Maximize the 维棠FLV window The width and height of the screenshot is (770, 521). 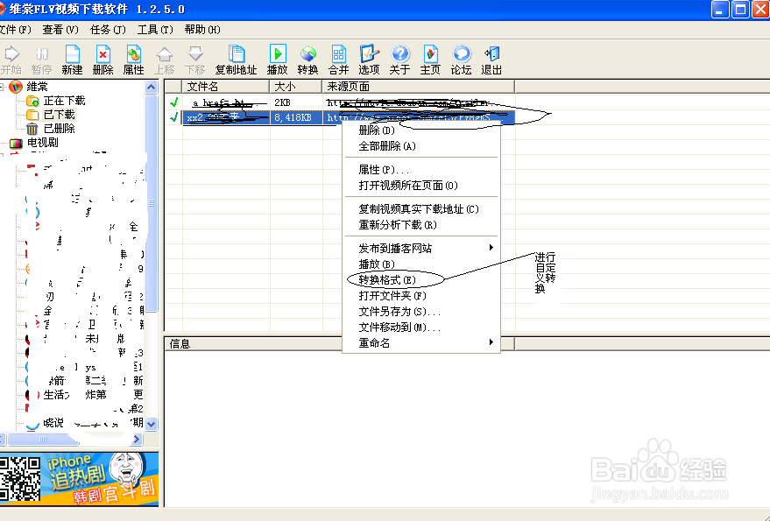click(740, 10)
